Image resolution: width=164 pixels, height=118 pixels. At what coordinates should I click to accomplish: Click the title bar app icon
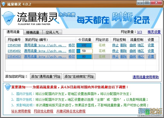point(4,4)
